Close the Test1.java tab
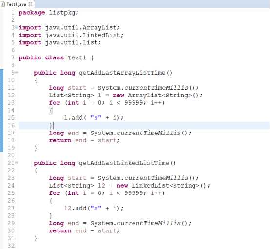The height and width of the screenshot is (249, 270). [x=31, y=4]
